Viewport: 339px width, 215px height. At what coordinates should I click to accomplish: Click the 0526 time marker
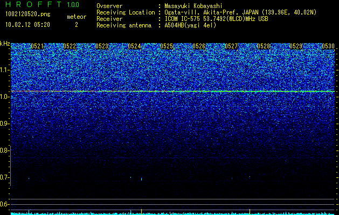[199, 46]
